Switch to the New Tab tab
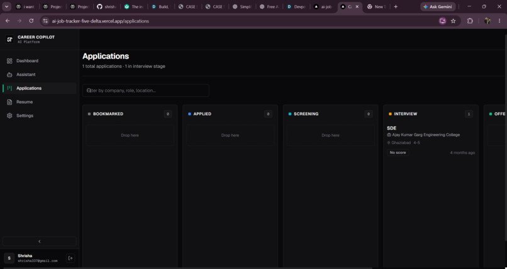The width and height of the screenshot is (507, 269). 377,7
